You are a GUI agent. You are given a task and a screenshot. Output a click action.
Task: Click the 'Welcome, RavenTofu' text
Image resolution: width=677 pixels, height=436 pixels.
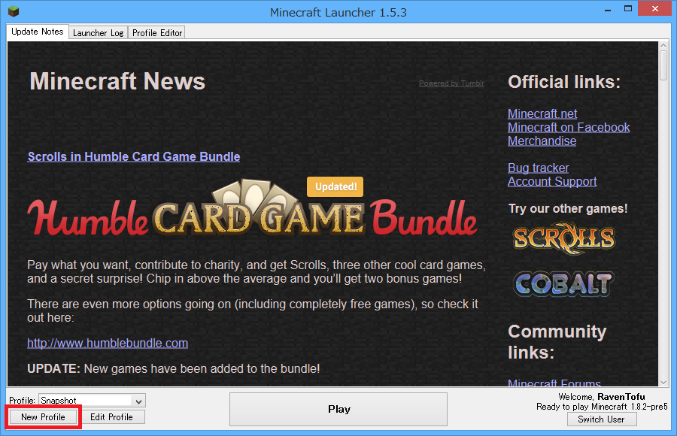pyautogui.click(x=602, y=397)
